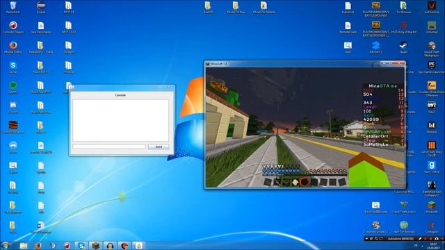Screen dimensions: 445x250
Task: Select the red-highlighted hotbar slot in Minecraft
Action: (305, 182)
